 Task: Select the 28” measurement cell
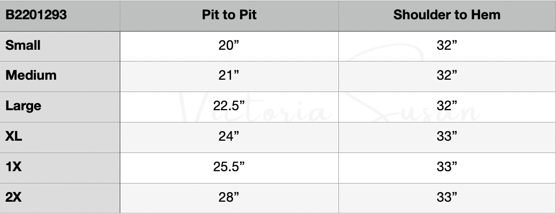[x=229, y=197]
